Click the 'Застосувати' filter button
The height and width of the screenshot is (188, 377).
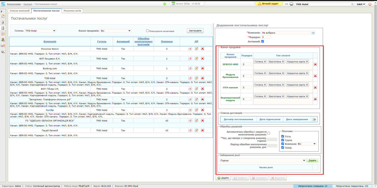tap(195, 30)
